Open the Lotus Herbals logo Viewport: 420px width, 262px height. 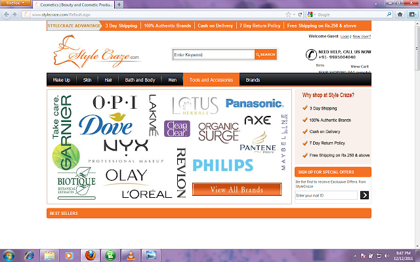pyautogui.click(x=195, y=106)
